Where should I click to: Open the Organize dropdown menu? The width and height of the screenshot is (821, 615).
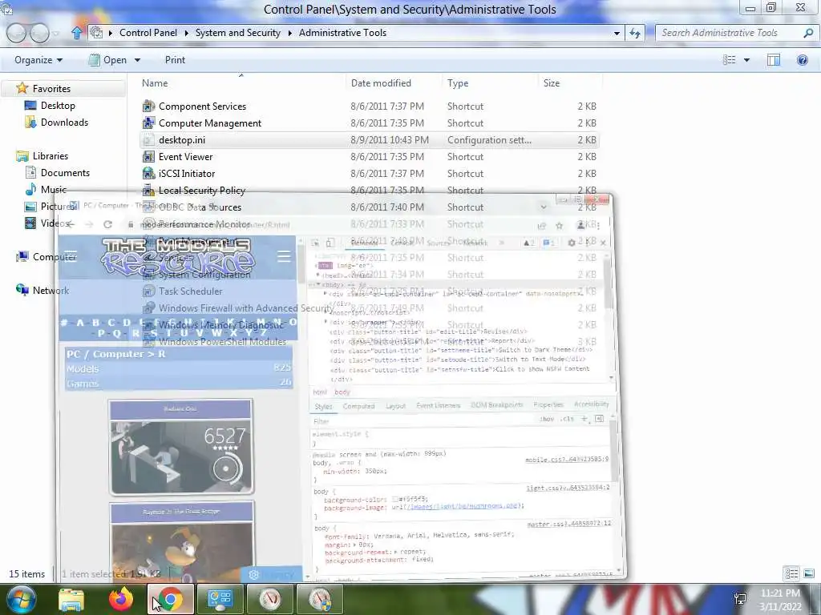(x=38, y=60)
